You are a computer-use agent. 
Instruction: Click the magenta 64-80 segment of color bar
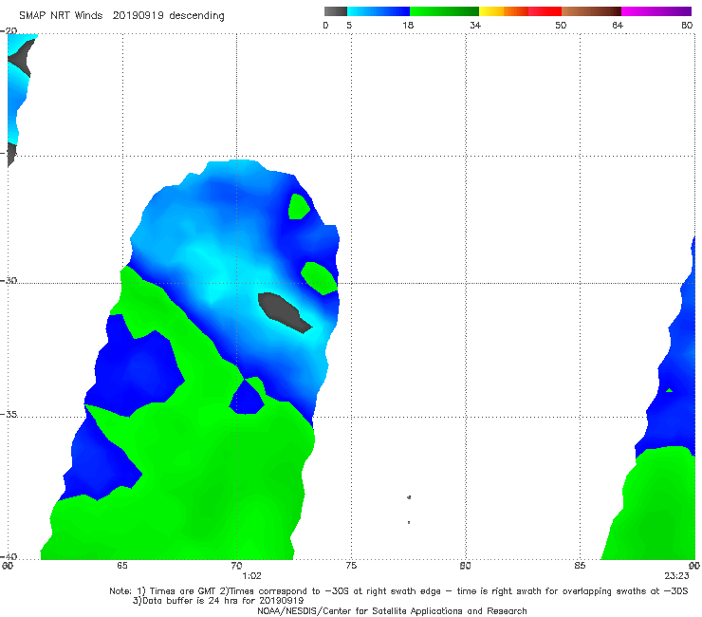tap(656, 11)
